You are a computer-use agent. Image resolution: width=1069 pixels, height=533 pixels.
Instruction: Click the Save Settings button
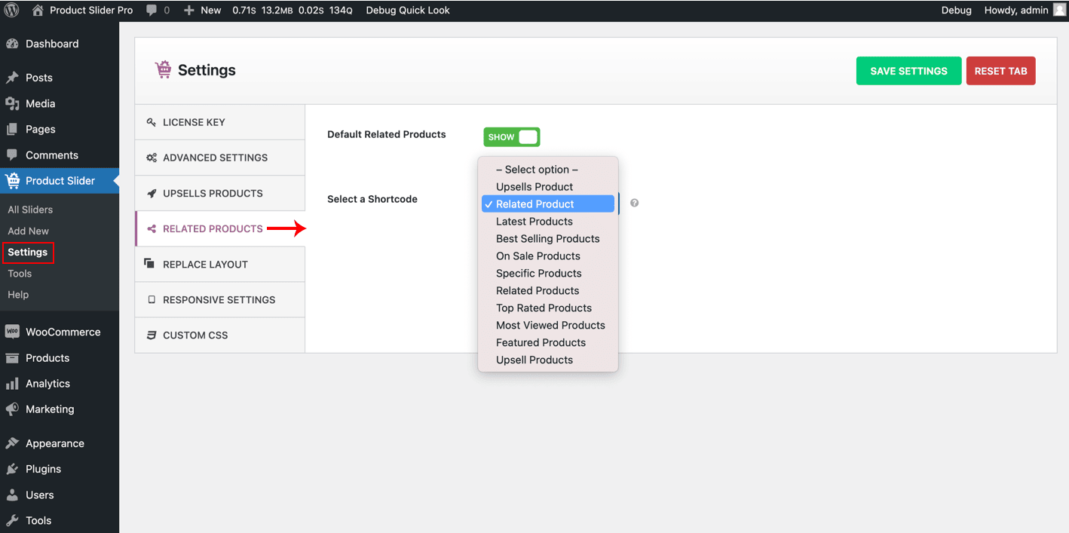[x=908, y=71]
